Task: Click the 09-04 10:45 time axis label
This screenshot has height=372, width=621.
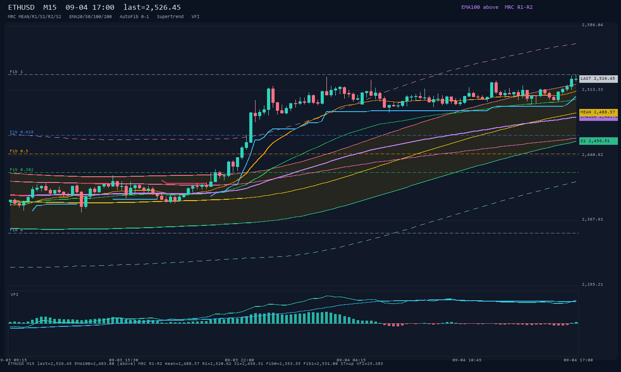Action: pos(467,360)
